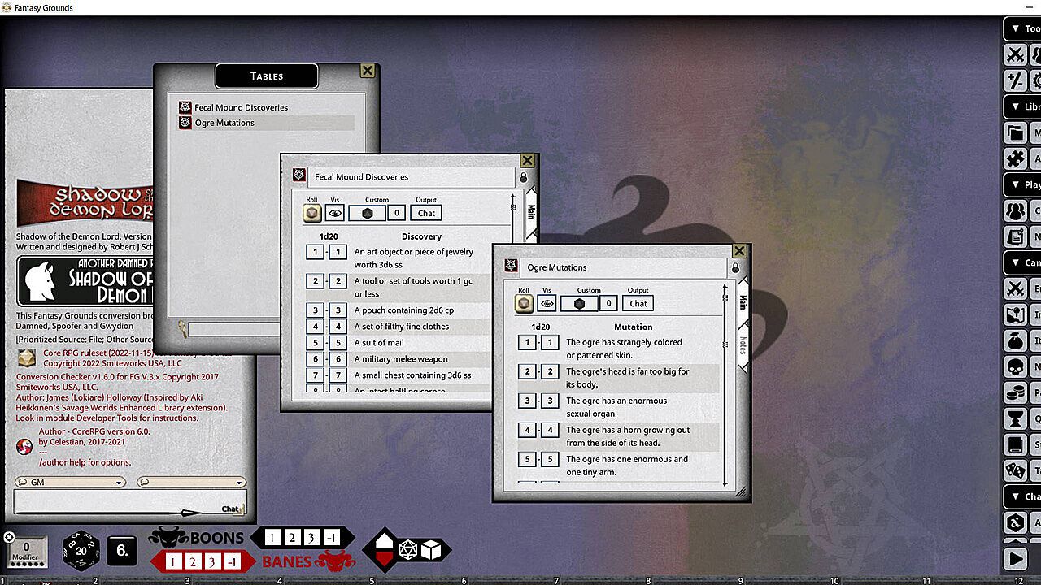The image size is (1041, 585).
Task: Open crossed swords icon under Campaign section
Action: click(x=1015, y=288)
